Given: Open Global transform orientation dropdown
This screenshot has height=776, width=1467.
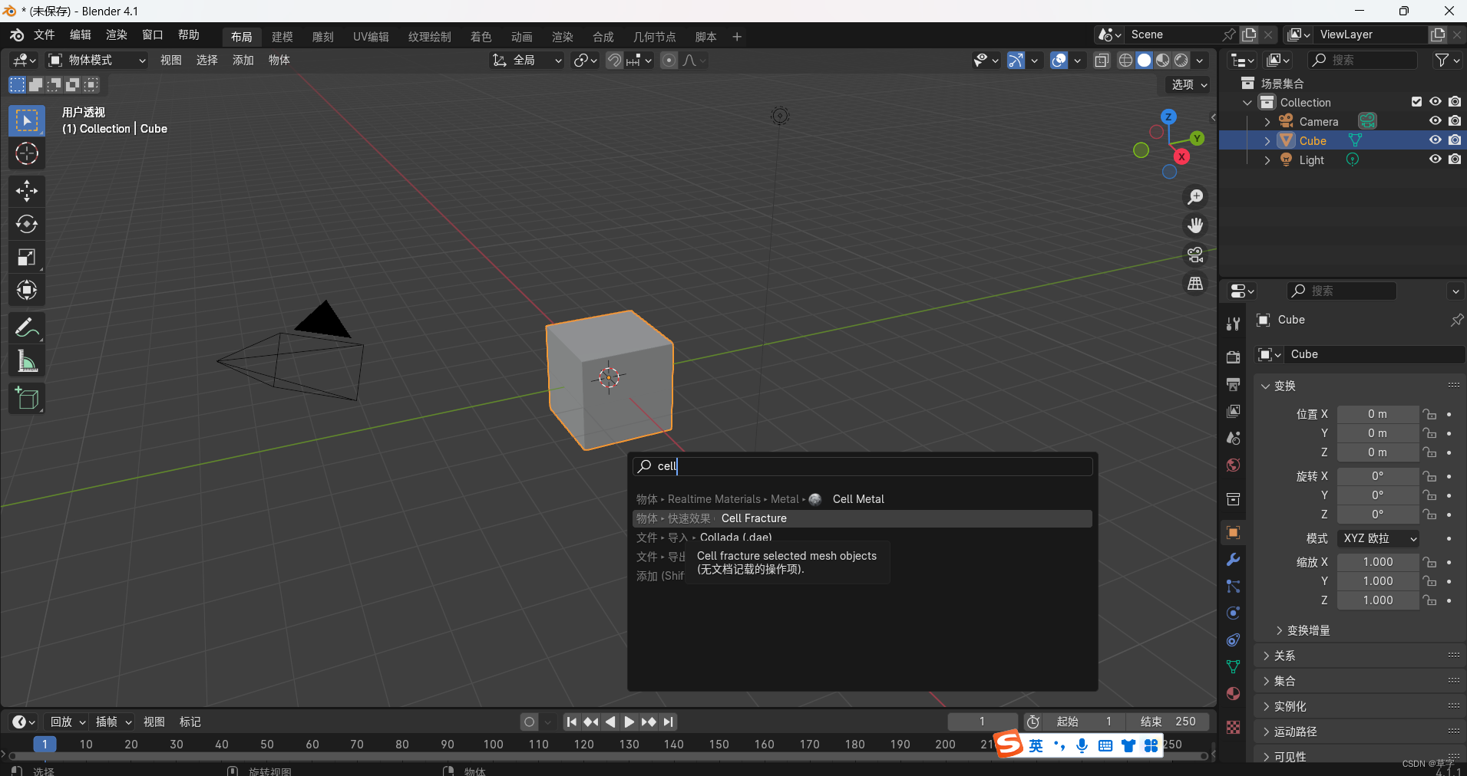Looking at the screenshot, I should pyautogui.click(x=527, y=60).
